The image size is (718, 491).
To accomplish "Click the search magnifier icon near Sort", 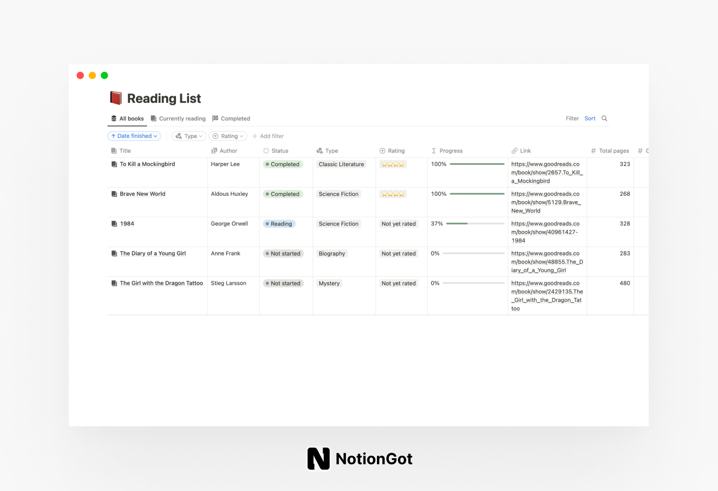I will (604, 118).
